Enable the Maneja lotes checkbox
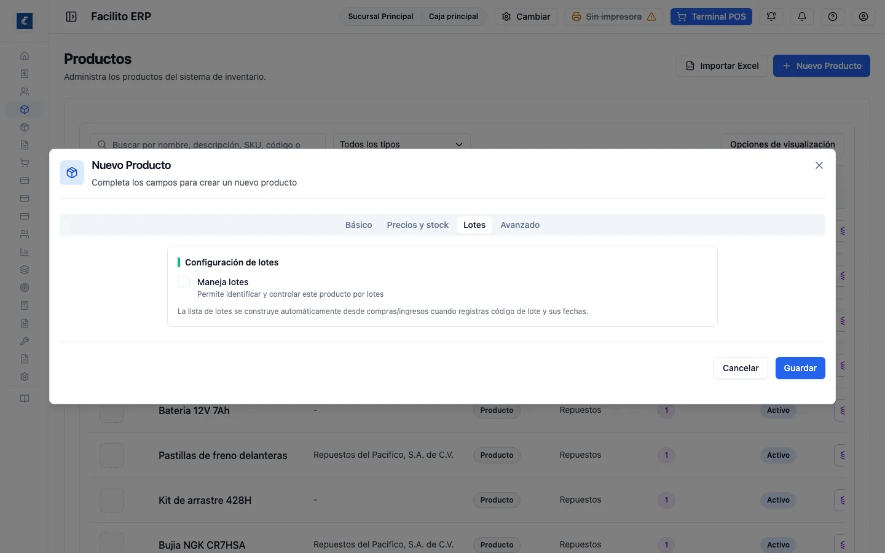The image size is (885, 553). 184,282
